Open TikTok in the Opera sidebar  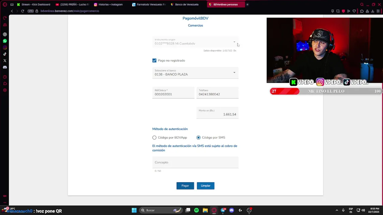click(x=5, y=54)
